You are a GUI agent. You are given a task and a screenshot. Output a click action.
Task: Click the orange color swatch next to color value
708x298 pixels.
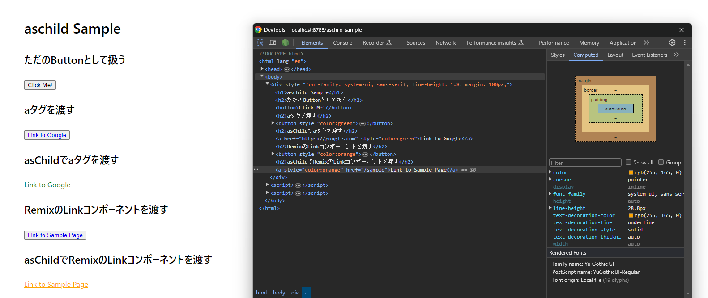coord(631,172)
